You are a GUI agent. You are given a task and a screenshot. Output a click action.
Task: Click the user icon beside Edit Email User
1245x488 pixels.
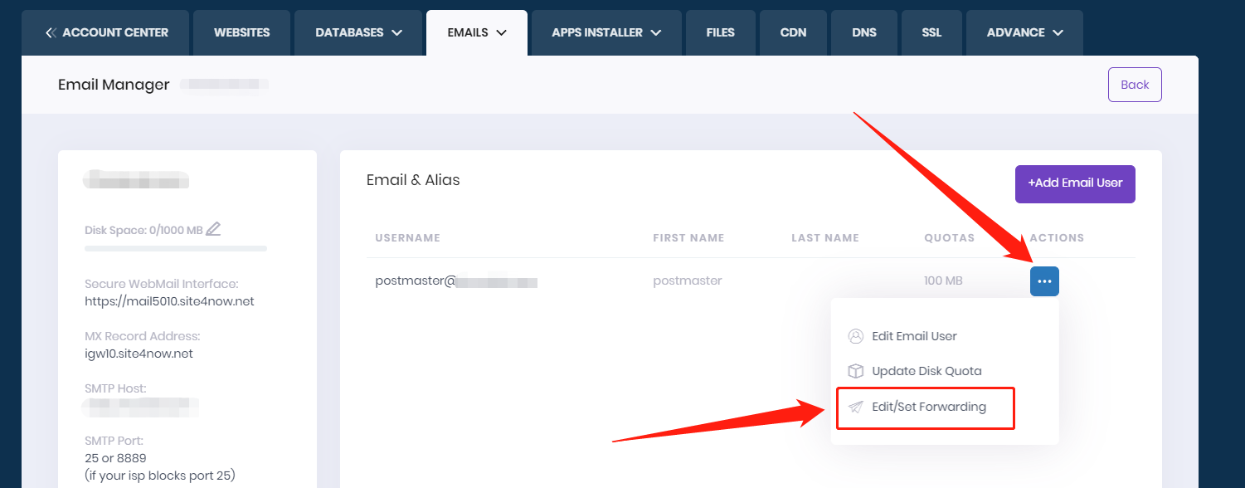click(x=856, y=336)
